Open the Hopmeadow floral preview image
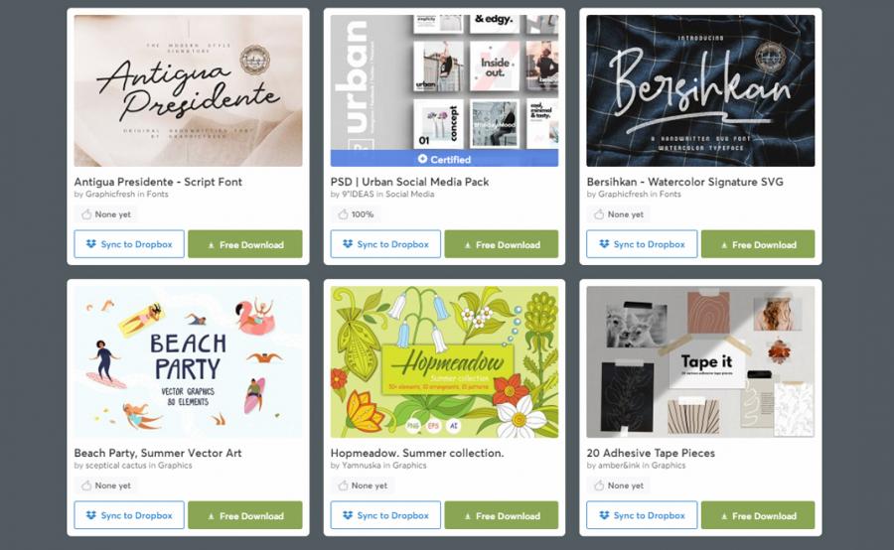Screen dimensions: 894x550 pos(444,362)
